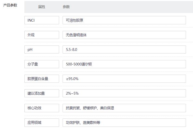The width and height of the screenshot is (193, 129).
Task: Click the 5.5-8.0 value field
Action: pyautogui.click(x=124, y=49)
